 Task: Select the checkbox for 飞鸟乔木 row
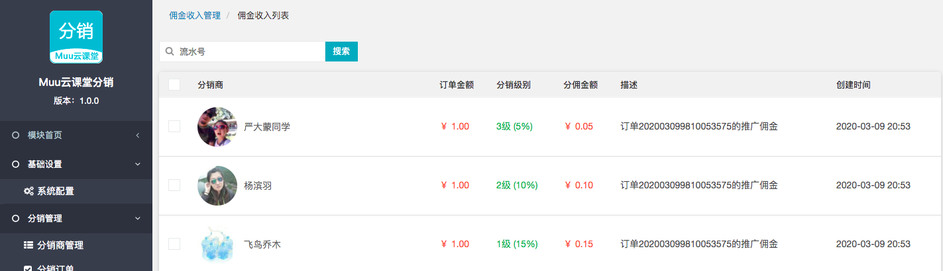tap(174, 244)
